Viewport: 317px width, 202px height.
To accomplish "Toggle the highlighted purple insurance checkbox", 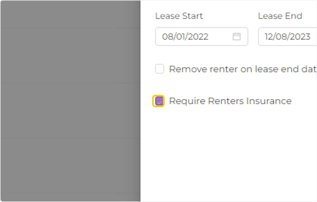I will pyautogui.click(x=158, y=101).
